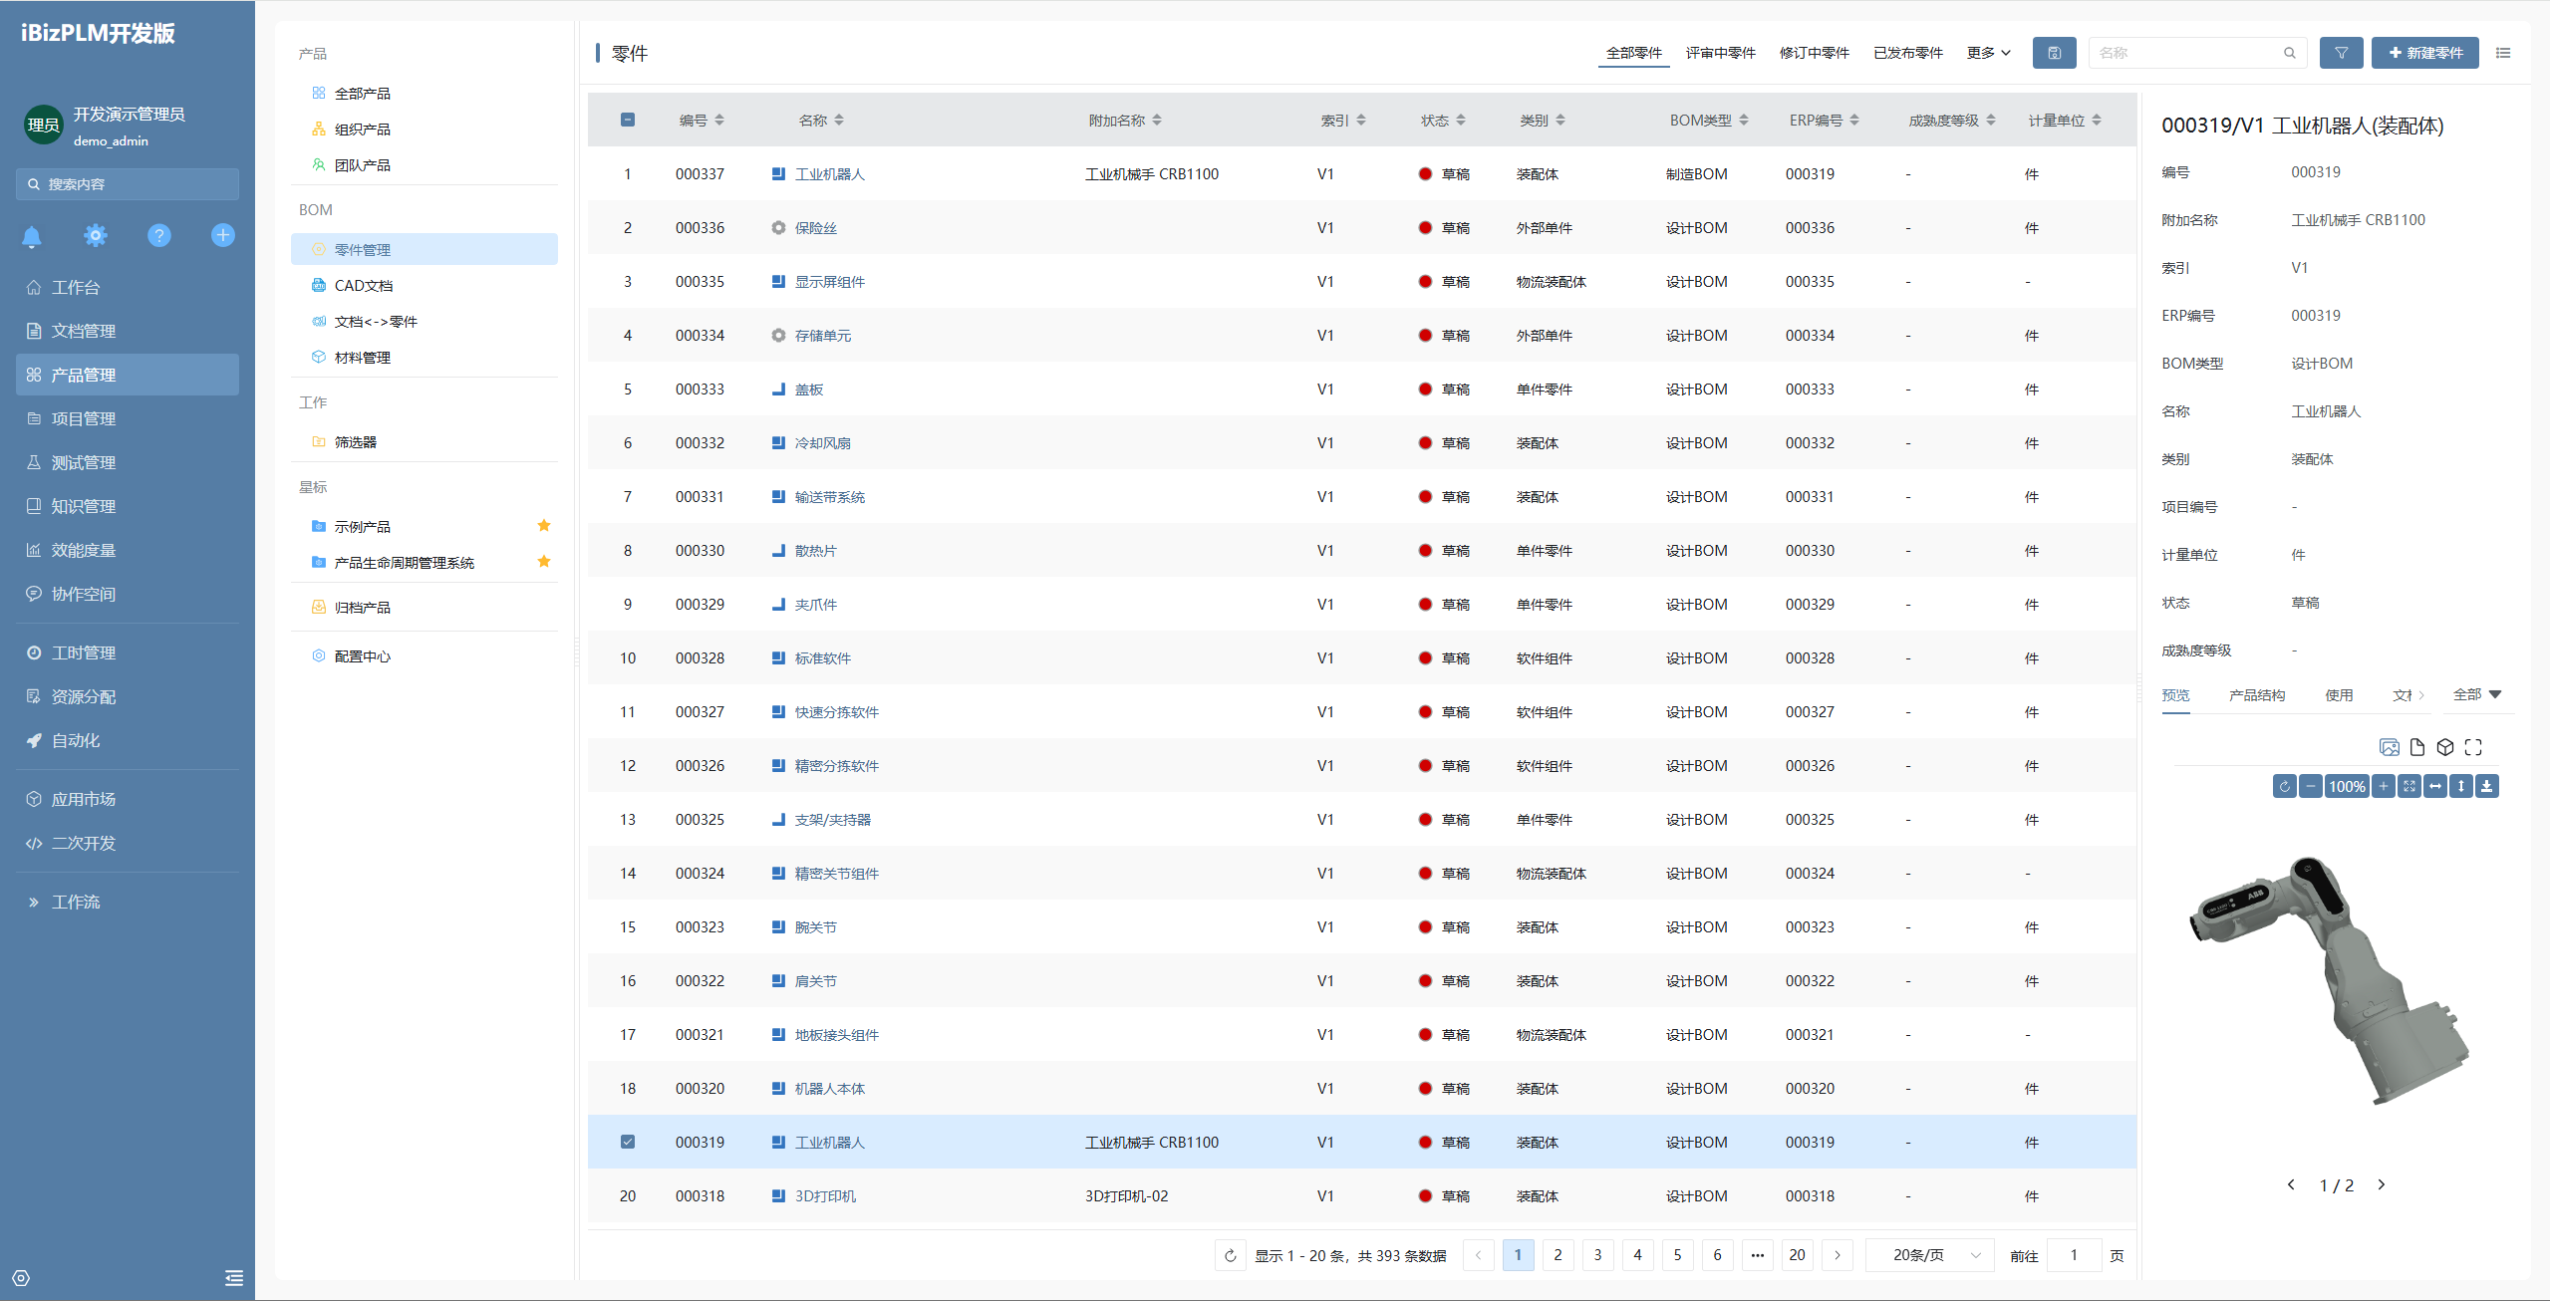This screenshot has width=2550, height=1301.
Task: Toggle the select-all header checkbox
Action: (x=628, y=120)
